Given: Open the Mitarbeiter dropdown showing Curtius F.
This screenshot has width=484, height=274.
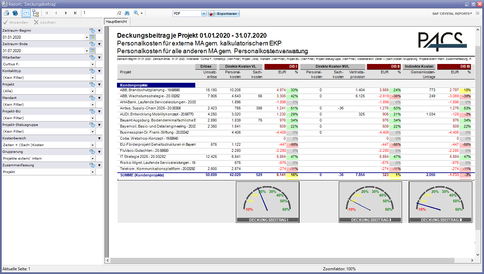Looking at the screenshot, I should point(92,64).
